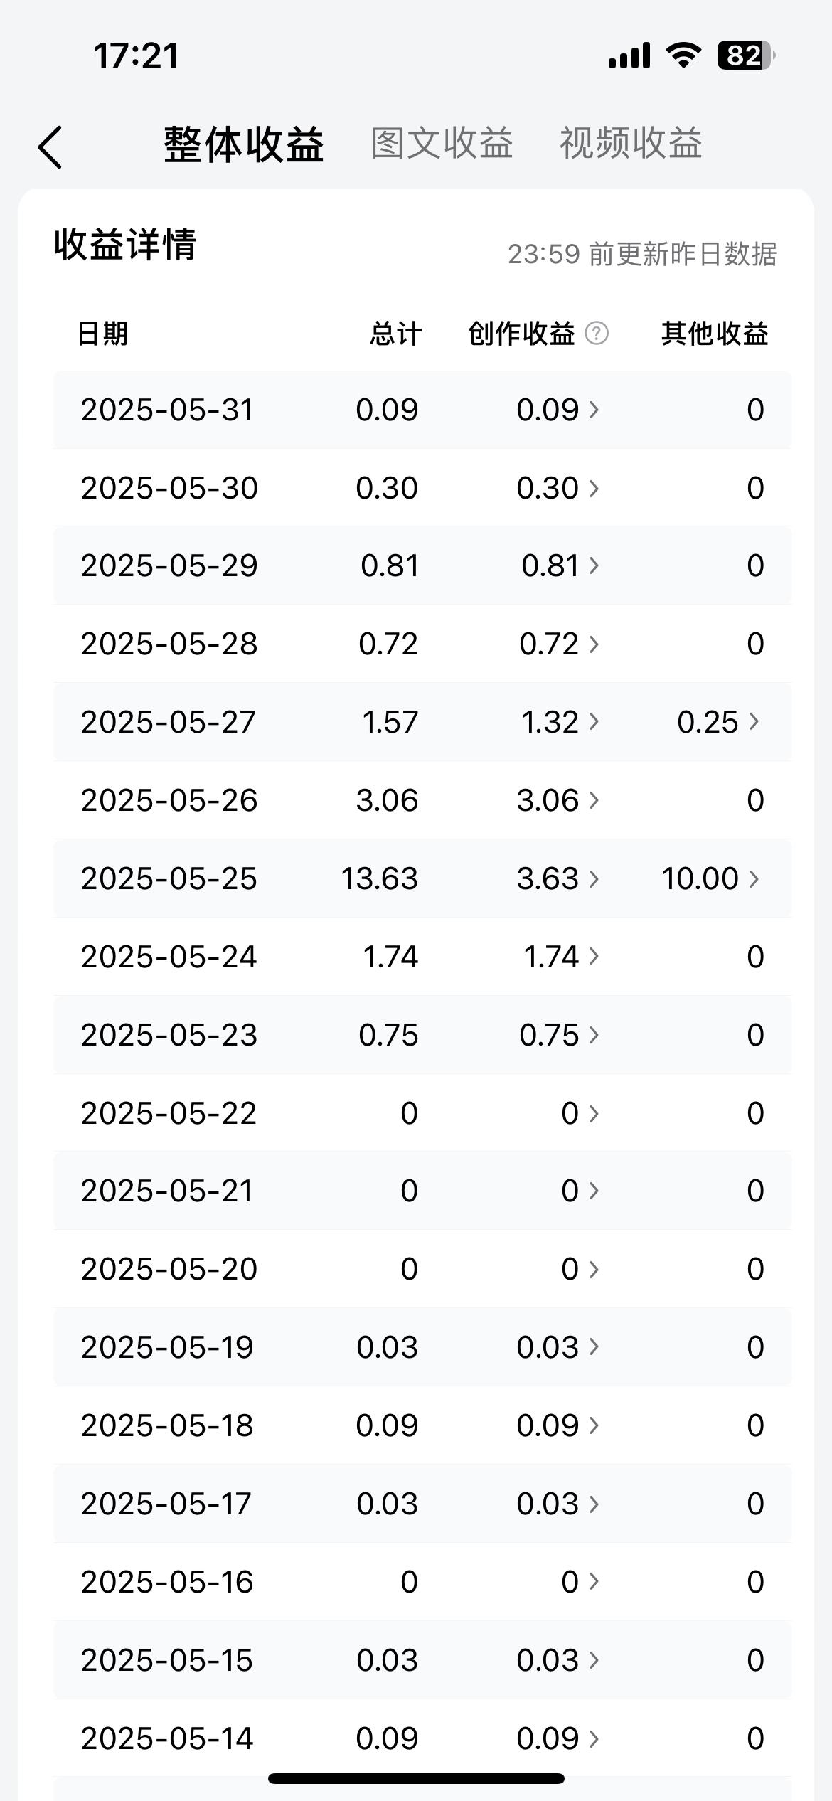The height and width of the screenshot is (1801, 832).
Task: Expand 其他收益 10.00 on 2025-05-25
Action: [x=710, y=878]
